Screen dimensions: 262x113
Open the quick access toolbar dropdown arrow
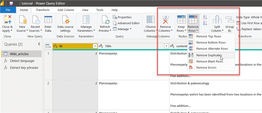(x=16, y=3)
